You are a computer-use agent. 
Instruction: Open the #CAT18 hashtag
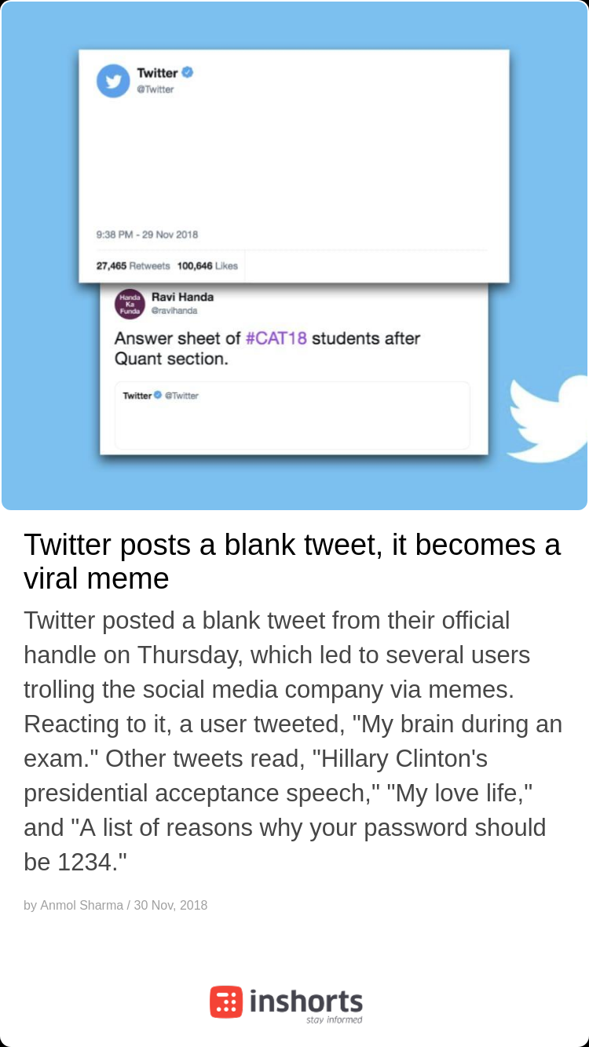276,338
